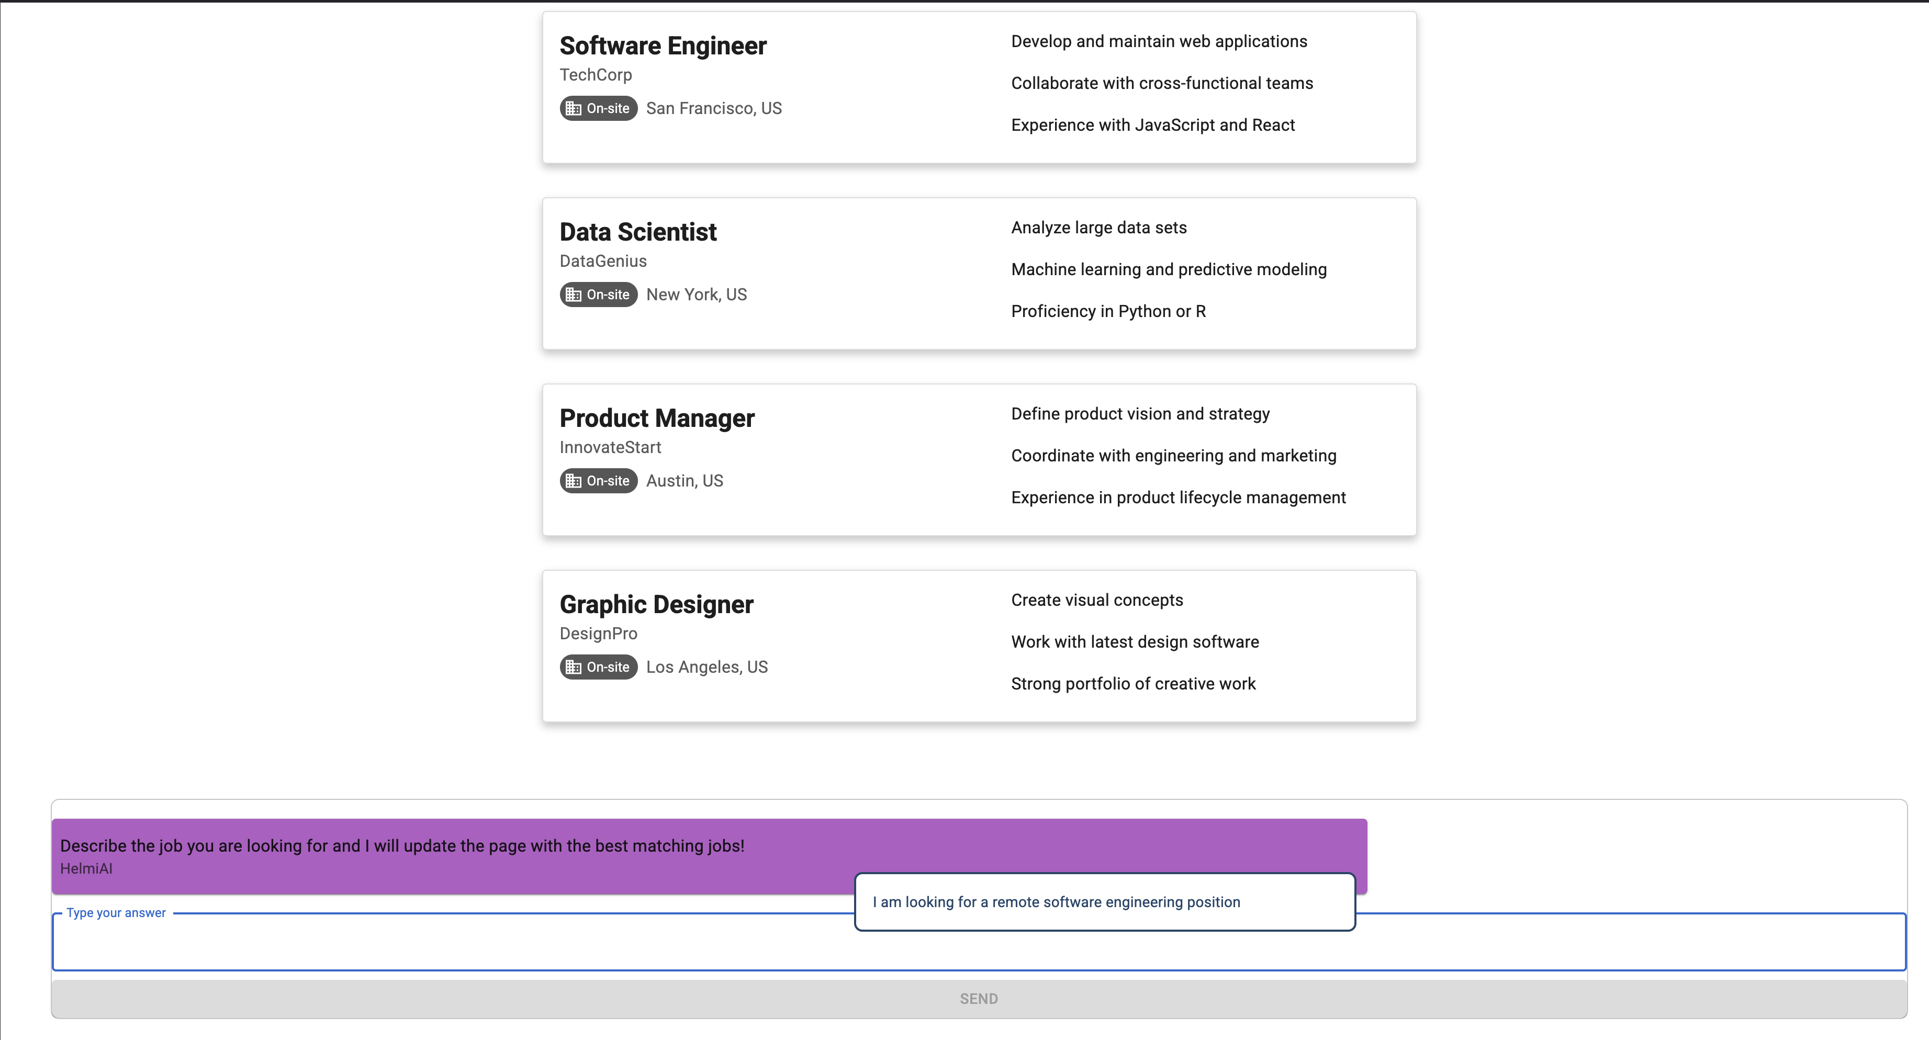Open the Data Scientist job title

coord(637,232)
